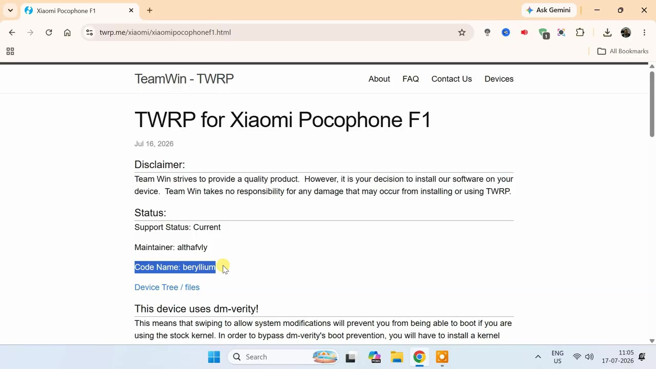Click the ENG US language indicator

(557, 357)
